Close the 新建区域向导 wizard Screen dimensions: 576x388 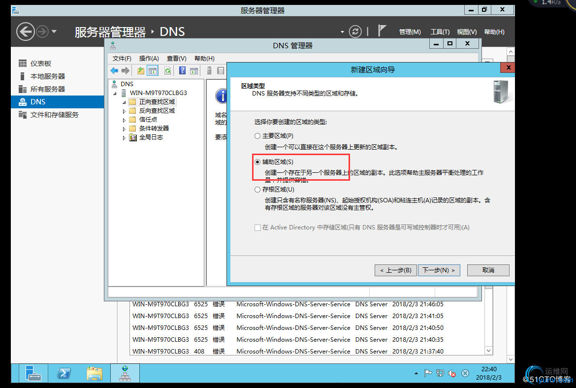click(509, 67)
